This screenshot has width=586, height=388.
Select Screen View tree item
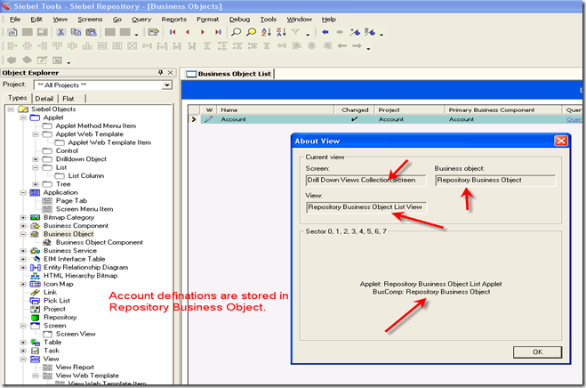point(76,334)
